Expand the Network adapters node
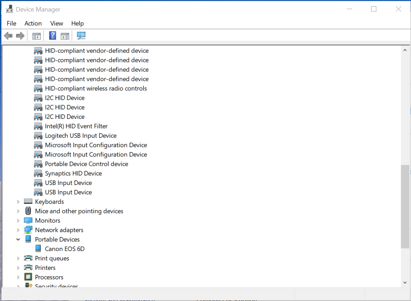411x301 pixels. tap(18, 230)
